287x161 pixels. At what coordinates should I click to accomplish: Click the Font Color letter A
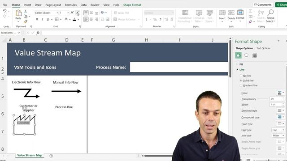pos(74,19)
